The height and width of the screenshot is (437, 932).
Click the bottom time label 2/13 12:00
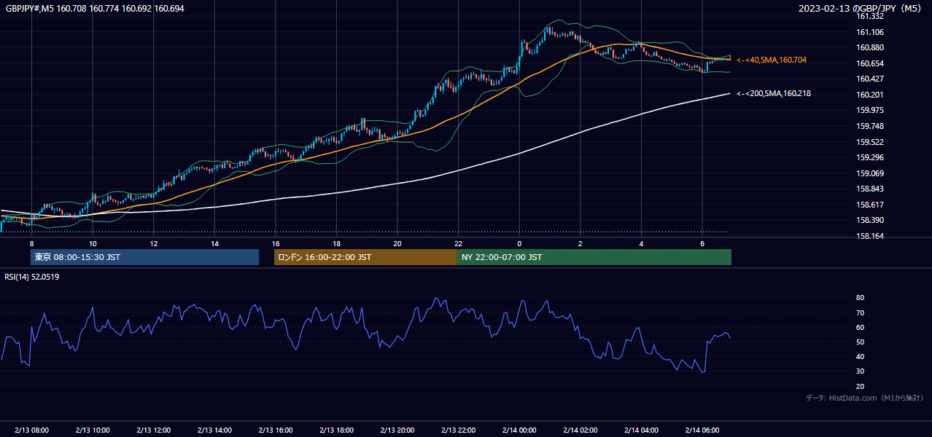(154, 430)
